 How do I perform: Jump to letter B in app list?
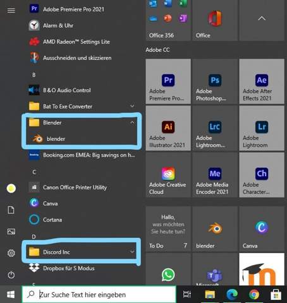34,74
